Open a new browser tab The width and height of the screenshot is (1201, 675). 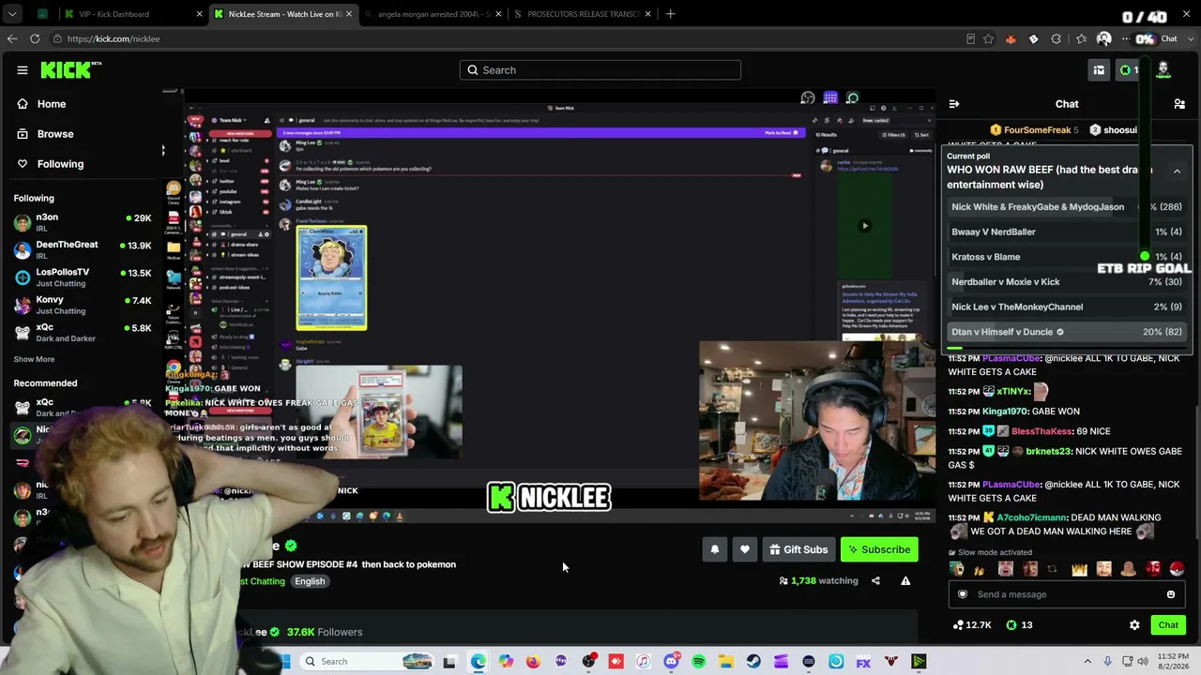[670, 14]
